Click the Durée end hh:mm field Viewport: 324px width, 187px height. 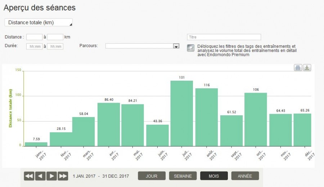tap(55, 46)
